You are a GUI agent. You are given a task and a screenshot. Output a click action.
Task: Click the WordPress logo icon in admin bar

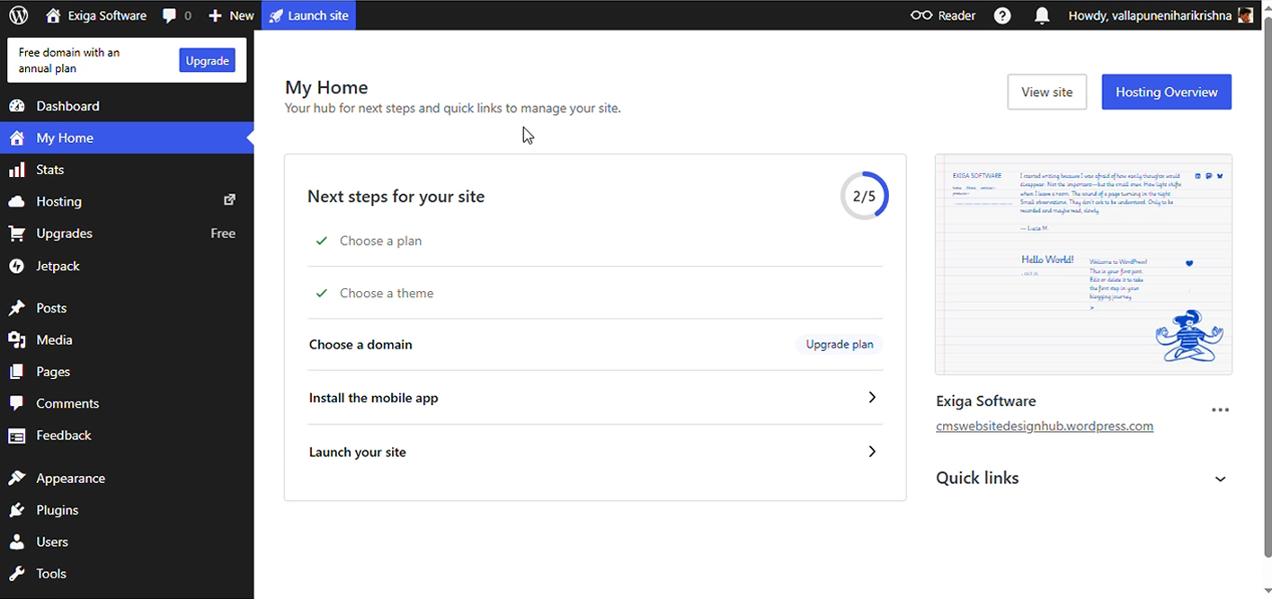[x=18, y=15]
